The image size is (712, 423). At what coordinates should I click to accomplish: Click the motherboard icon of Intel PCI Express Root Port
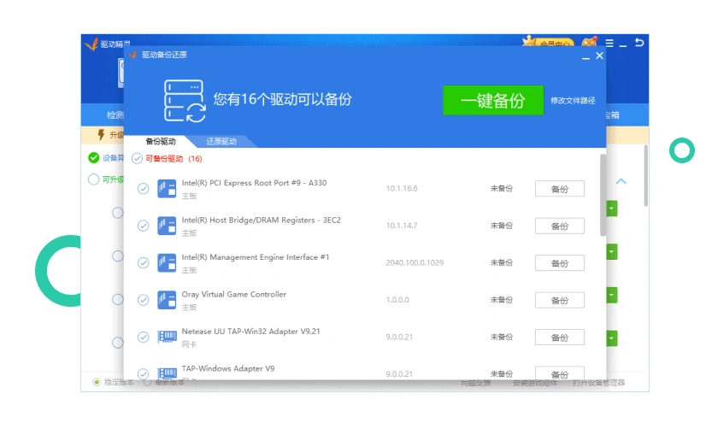pos(167,189)
